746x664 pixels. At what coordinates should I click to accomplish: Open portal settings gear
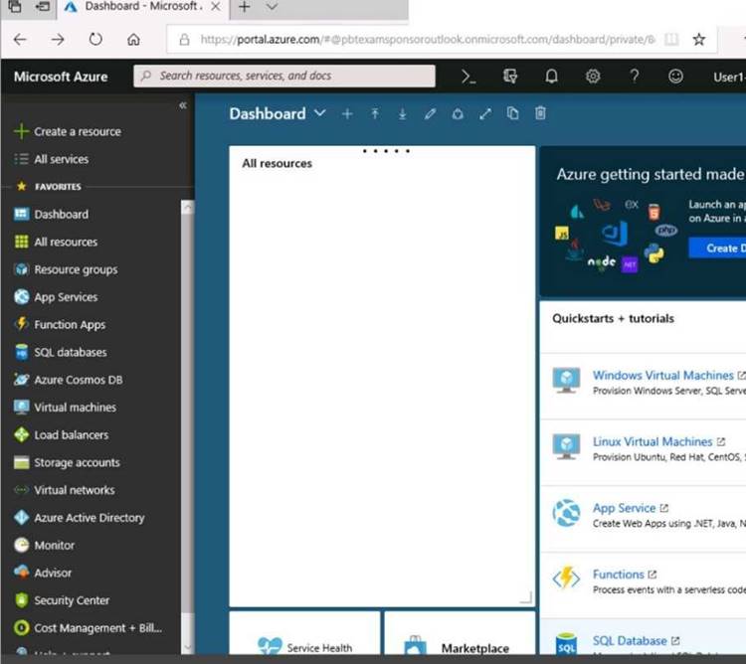pyautogui.click(x=593, y=77)
